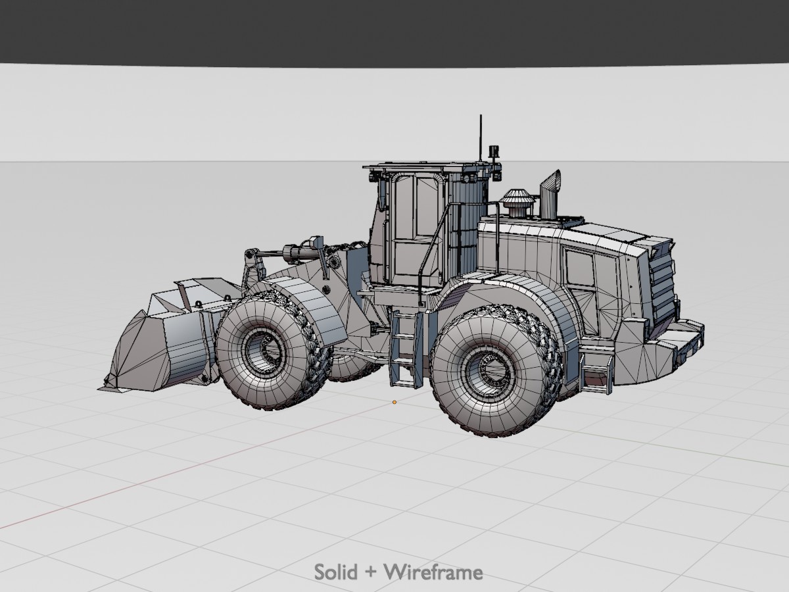The height and width of the screenshot is (592, 789).
Task: Click the hydraulic tilt cylinder
Action: pos(296,251)
